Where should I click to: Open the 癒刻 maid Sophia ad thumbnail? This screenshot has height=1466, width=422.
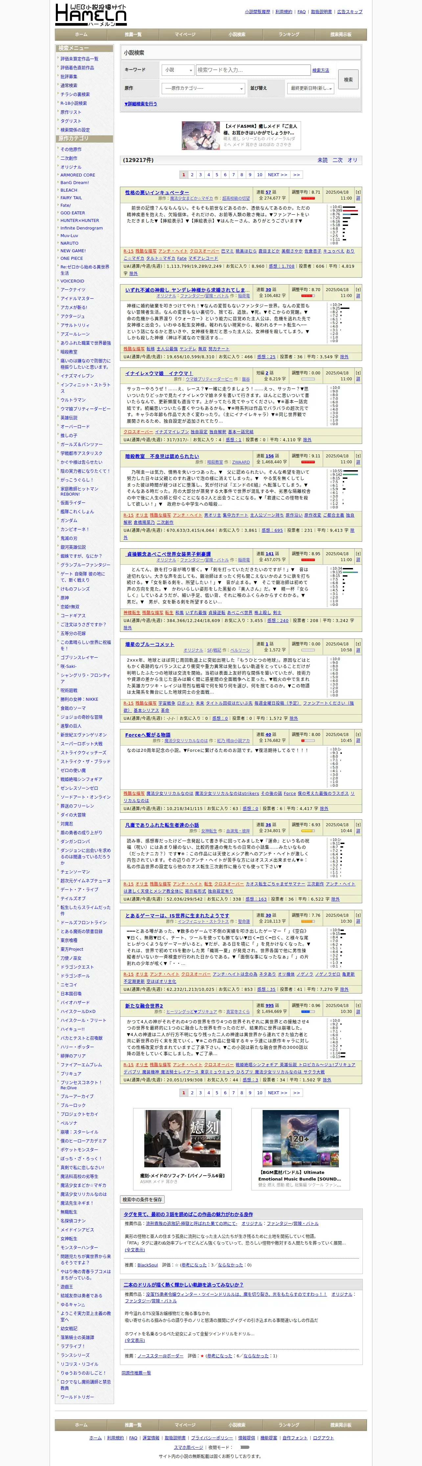coord(182,1139)
